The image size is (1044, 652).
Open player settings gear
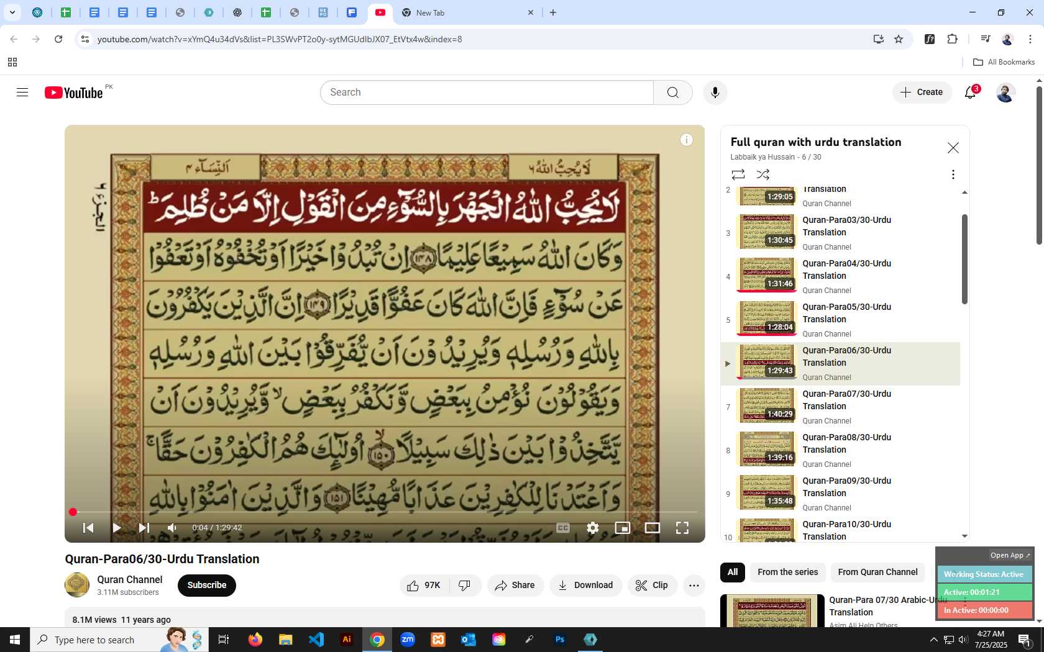tap(593, 528)
